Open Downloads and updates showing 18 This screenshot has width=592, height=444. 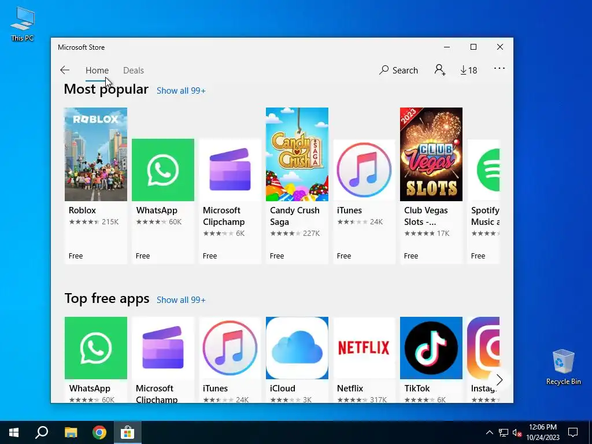click(468, 70)
